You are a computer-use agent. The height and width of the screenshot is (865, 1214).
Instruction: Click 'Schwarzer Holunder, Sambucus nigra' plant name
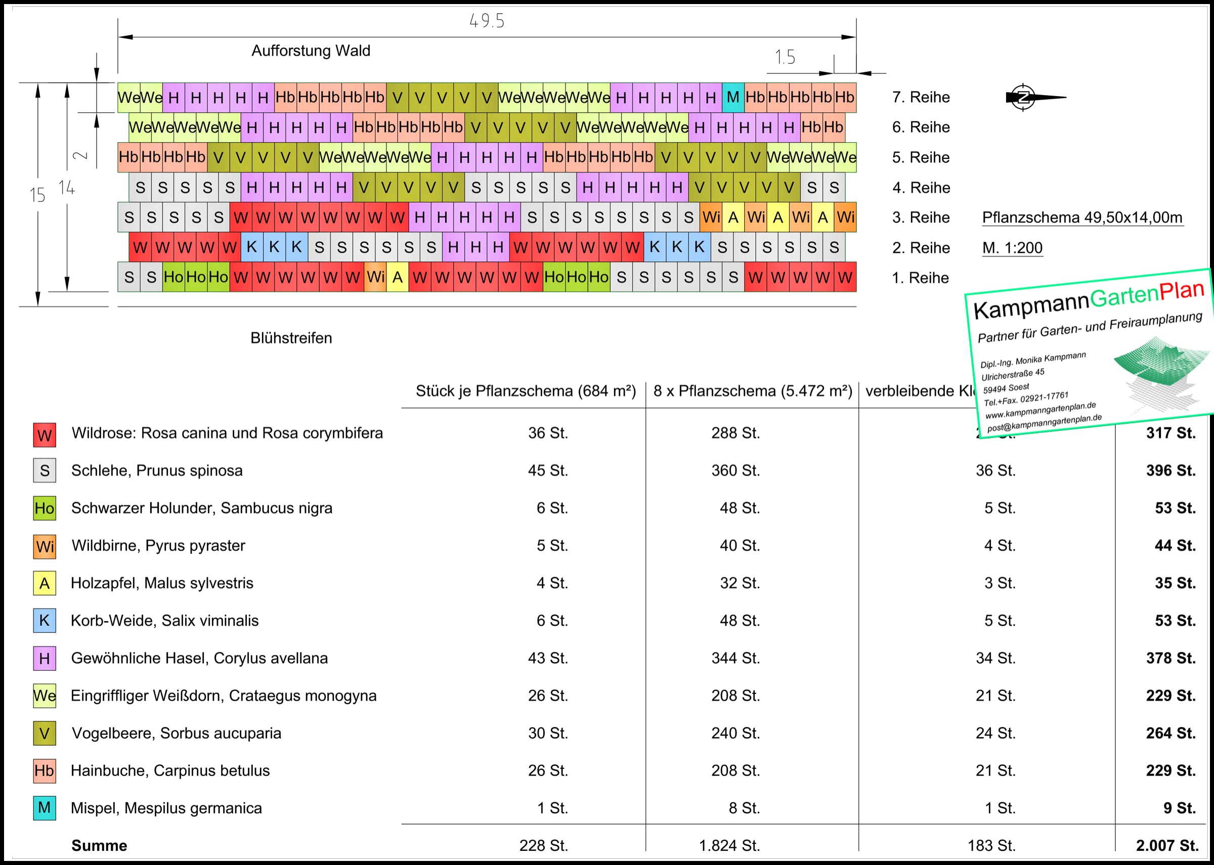[x=202, y=508]
